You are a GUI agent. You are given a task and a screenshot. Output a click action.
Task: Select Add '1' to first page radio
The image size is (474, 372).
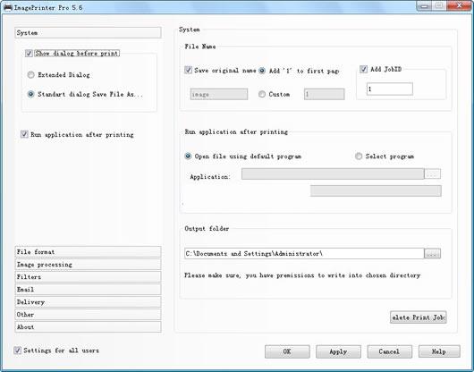pos(262,71)
